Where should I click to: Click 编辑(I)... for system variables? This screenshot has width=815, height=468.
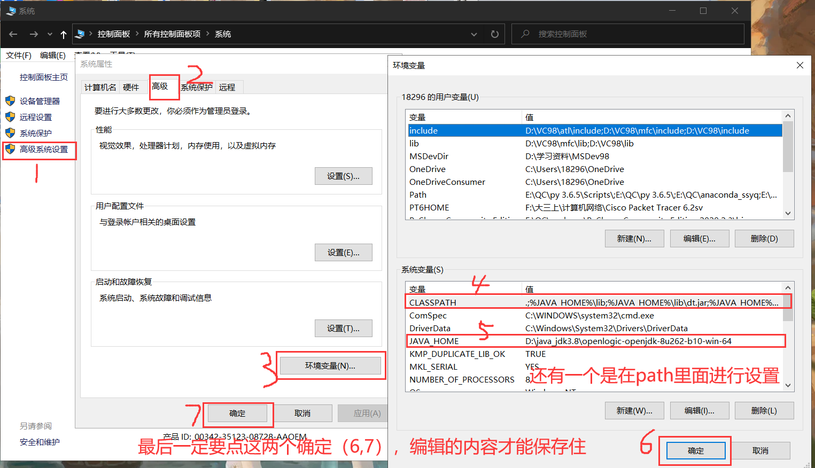(700, 410)
